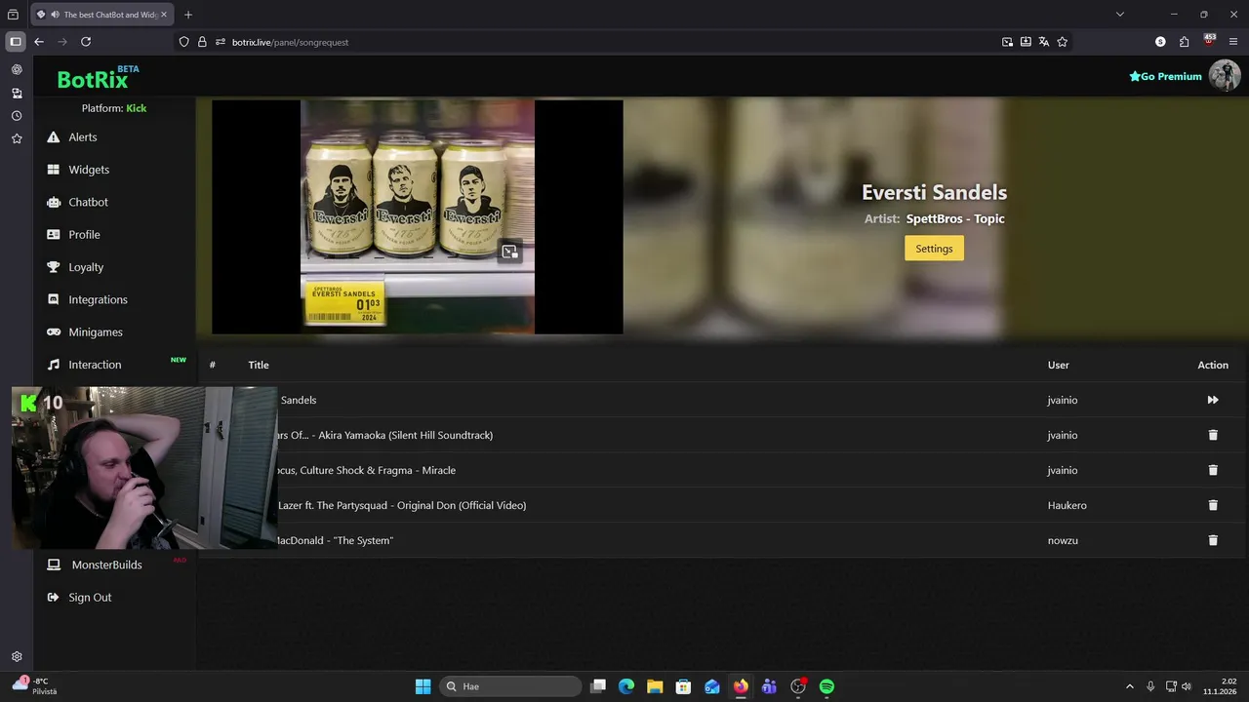
Task: Click the Sign Out arrow icon
Action: click(x=53, y=597)
